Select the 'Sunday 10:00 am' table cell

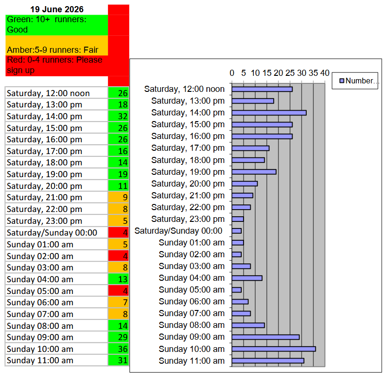point(57,349)
